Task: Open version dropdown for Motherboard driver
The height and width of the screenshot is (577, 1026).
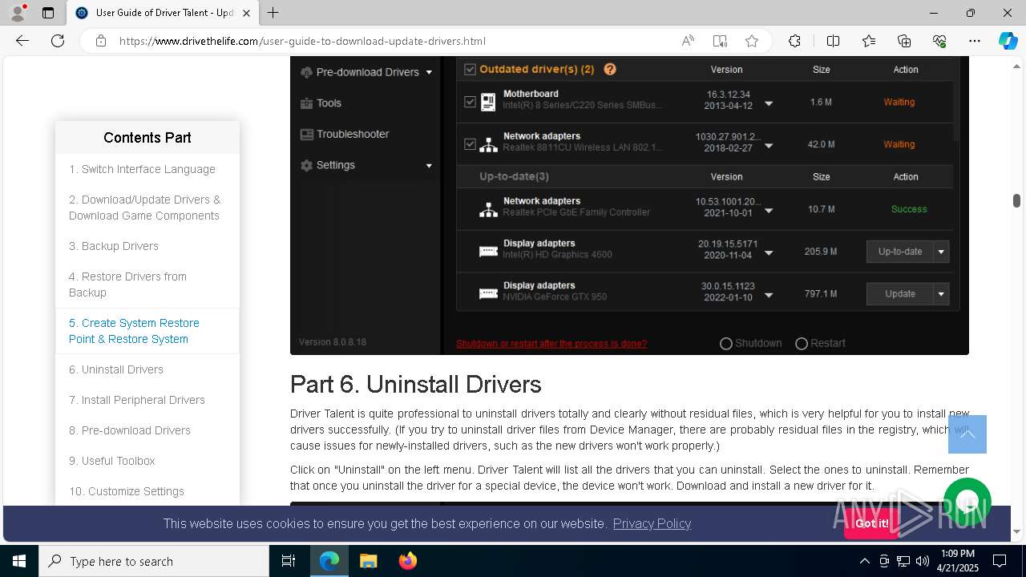Action: (769, 103)
